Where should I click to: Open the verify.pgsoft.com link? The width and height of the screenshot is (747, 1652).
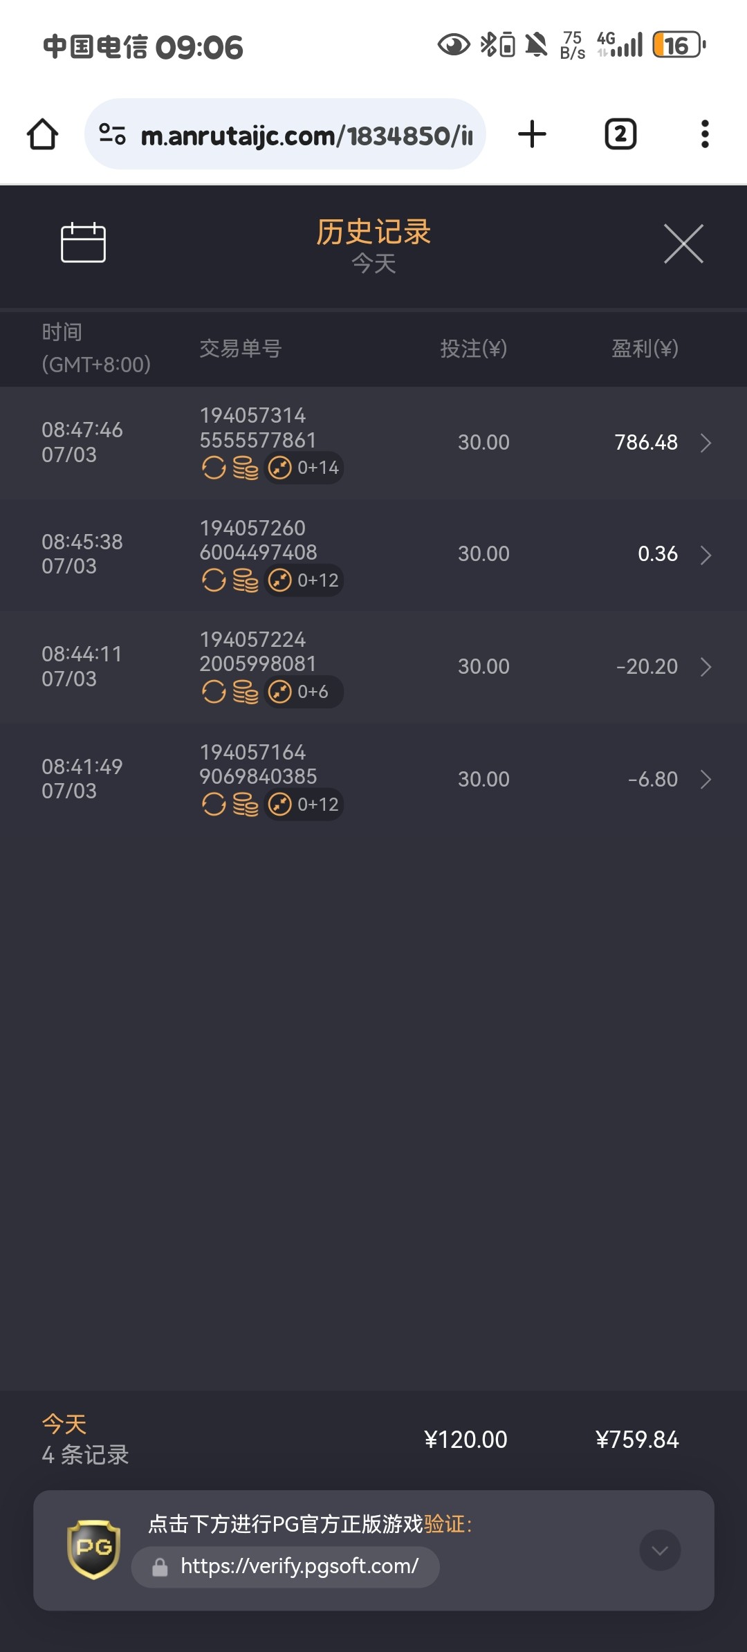tap(299, 1566)
